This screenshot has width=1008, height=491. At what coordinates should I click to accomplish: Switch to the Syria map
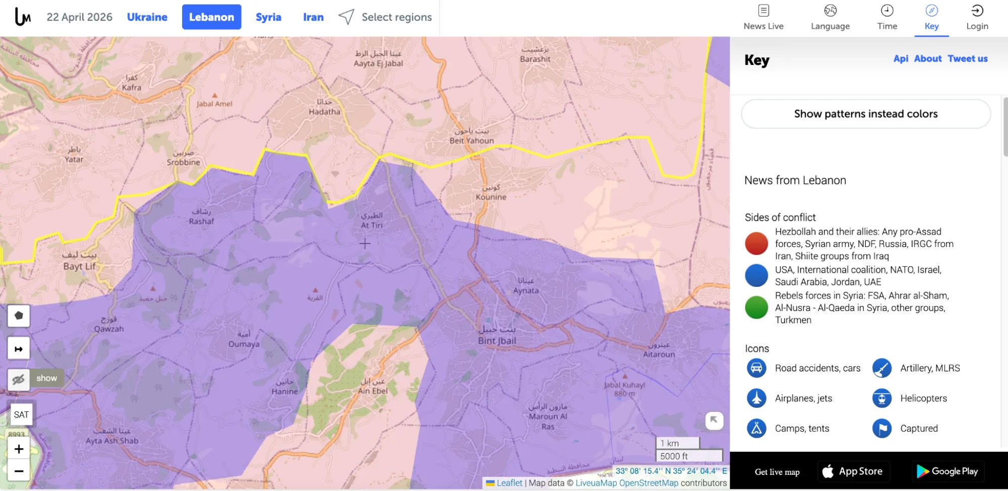tap(268, 17)
